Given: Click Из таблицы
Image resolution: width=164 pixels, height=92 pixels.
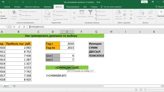Looking at the screenshot, I should click(x=25, y=15).
